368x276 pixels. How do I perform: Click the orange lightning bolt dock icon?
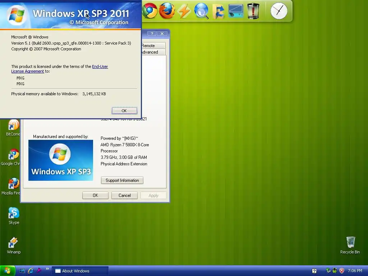pos(184,11)
